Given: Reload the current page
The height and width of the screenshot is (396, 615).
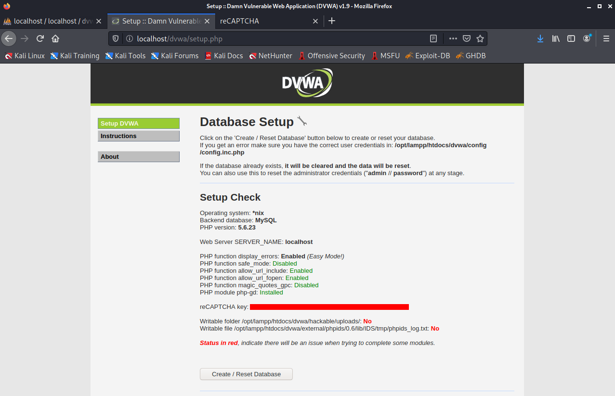Looking at the screenshot, I should 40,38.
